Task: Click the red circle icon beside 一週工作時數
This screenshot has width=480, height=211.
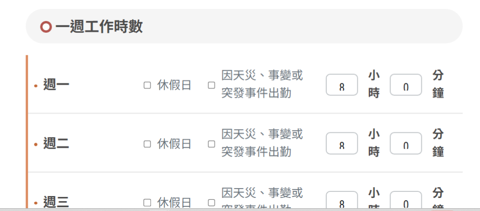Action: [x=45, y=27]
